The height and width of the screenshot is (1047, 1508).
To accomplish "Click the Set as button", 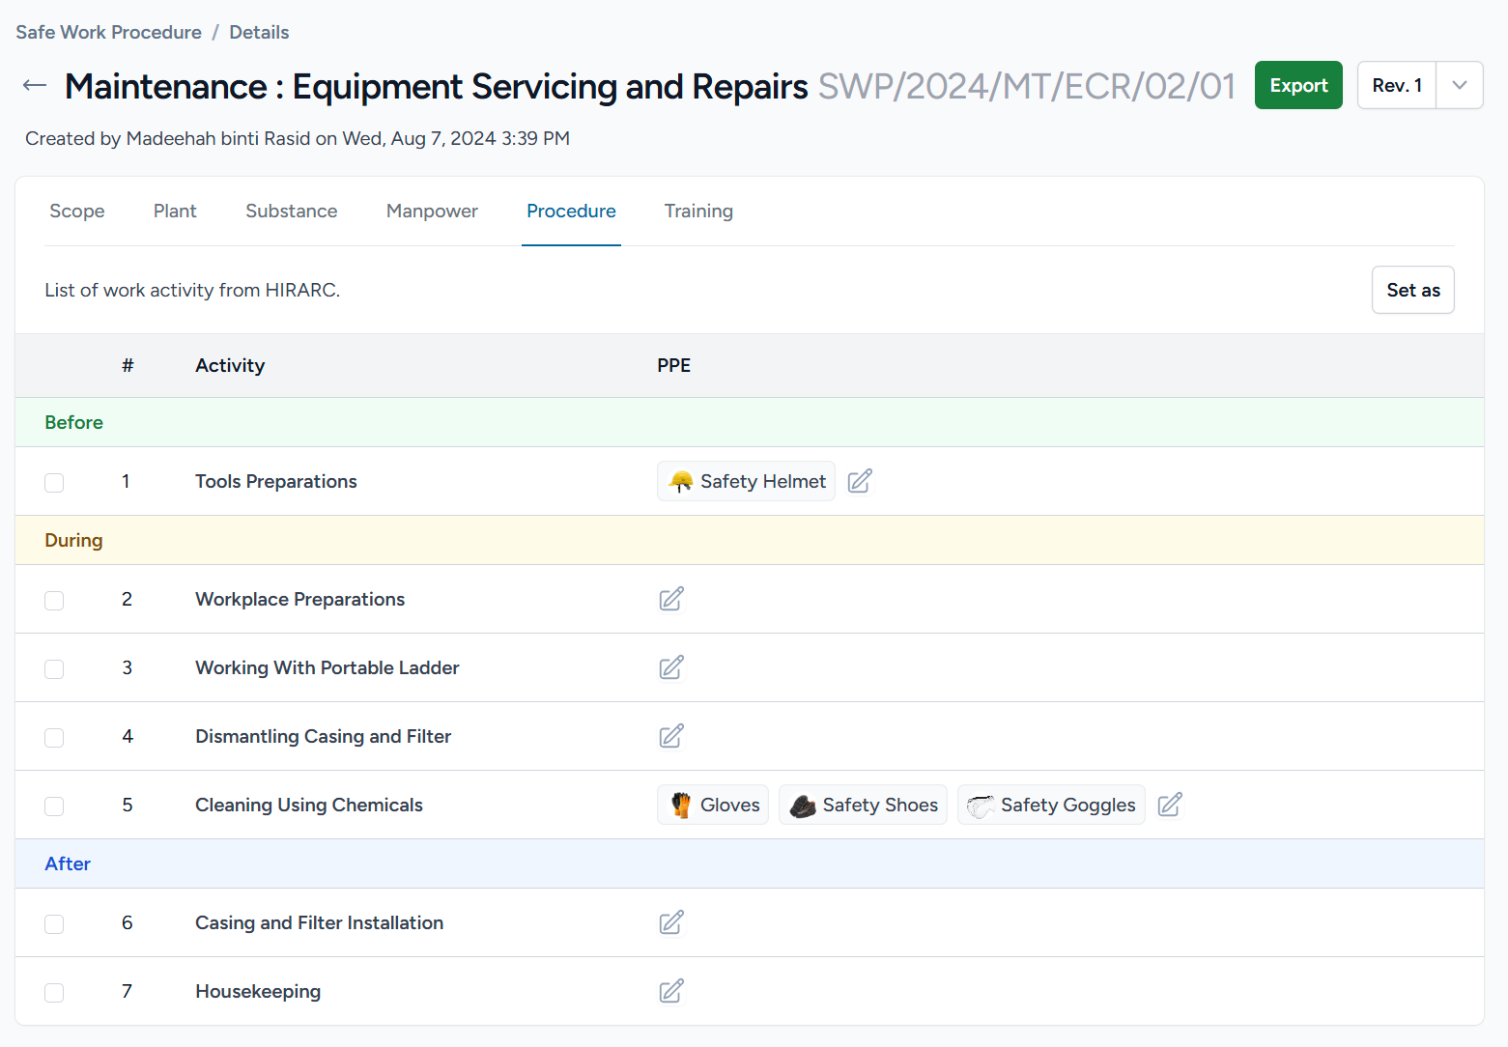I will pyautogui.click(x=1412, y=289).
